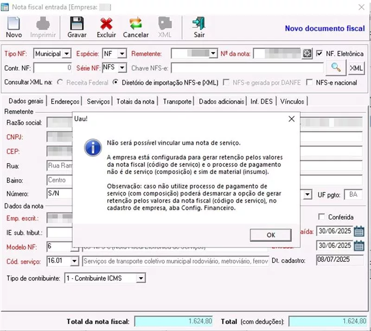Click the Novo document icon
Screen dimensions: 371x331
click(14, 24)
